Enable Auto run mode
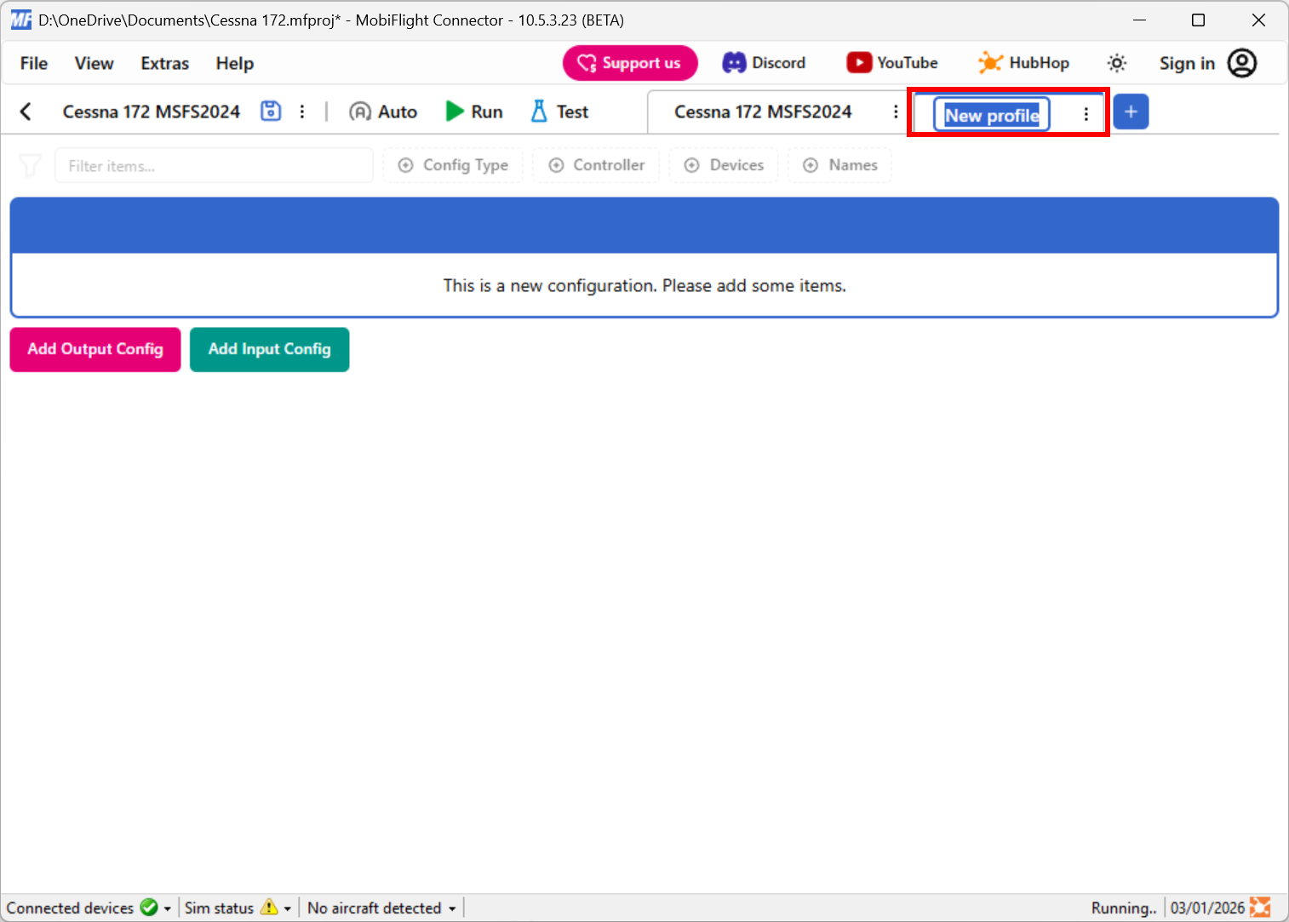This screenshot has width=1289, height=922. click(x=382, y=111)
